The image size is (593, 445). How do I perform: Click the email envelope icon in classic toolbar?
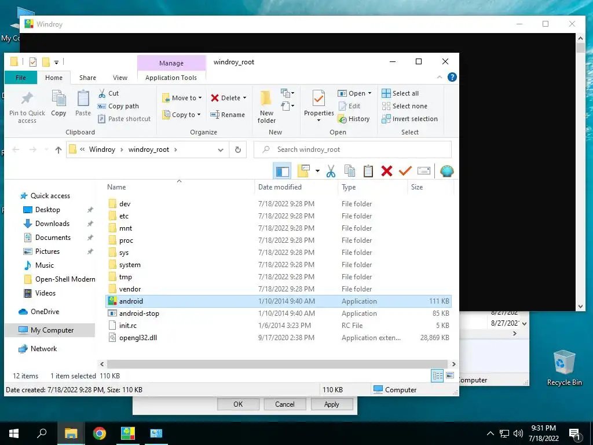pos(423,171)
